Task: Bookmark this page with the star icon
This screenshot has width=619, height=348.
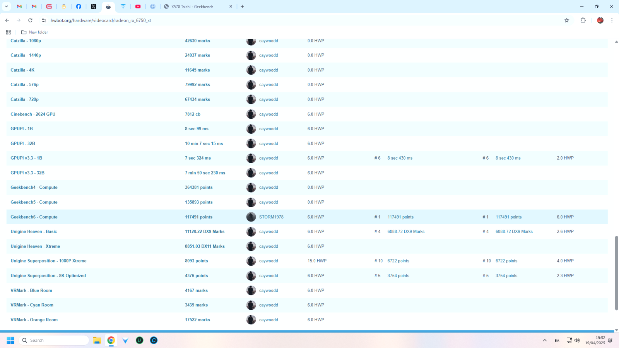Action: click(567, 20)
